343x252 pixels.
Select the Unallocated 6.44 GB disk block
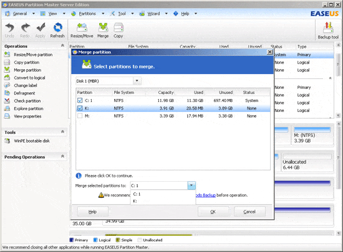click(307, 162)
